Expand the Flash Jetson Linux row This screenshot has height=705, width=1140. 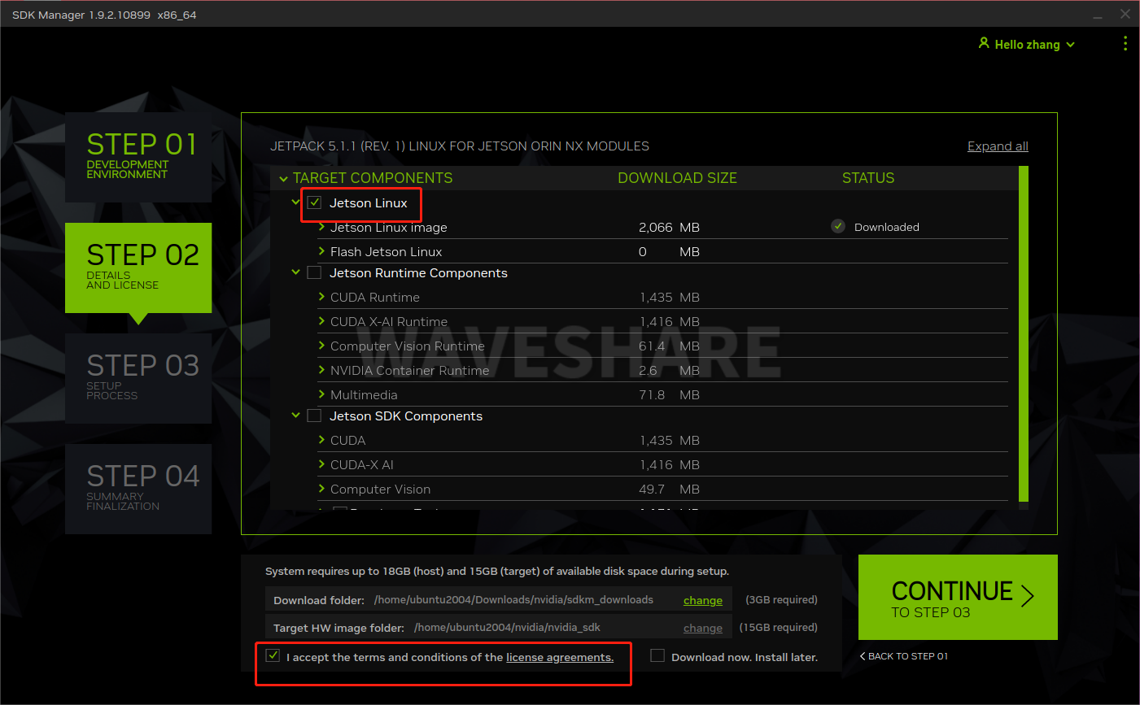click(x=321, y=251)
